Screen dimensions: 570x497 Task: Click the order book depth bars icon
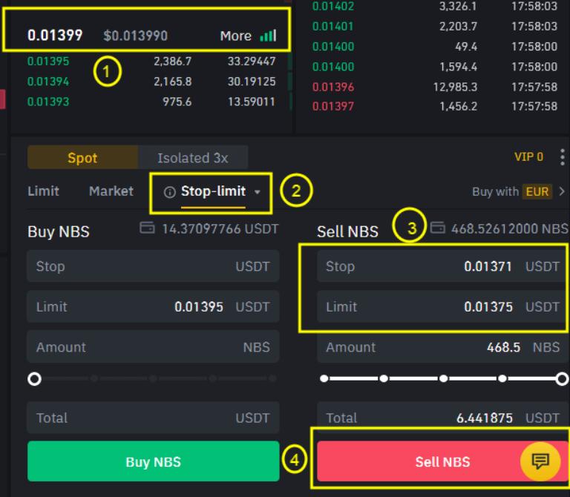click(x=268, y=36)
